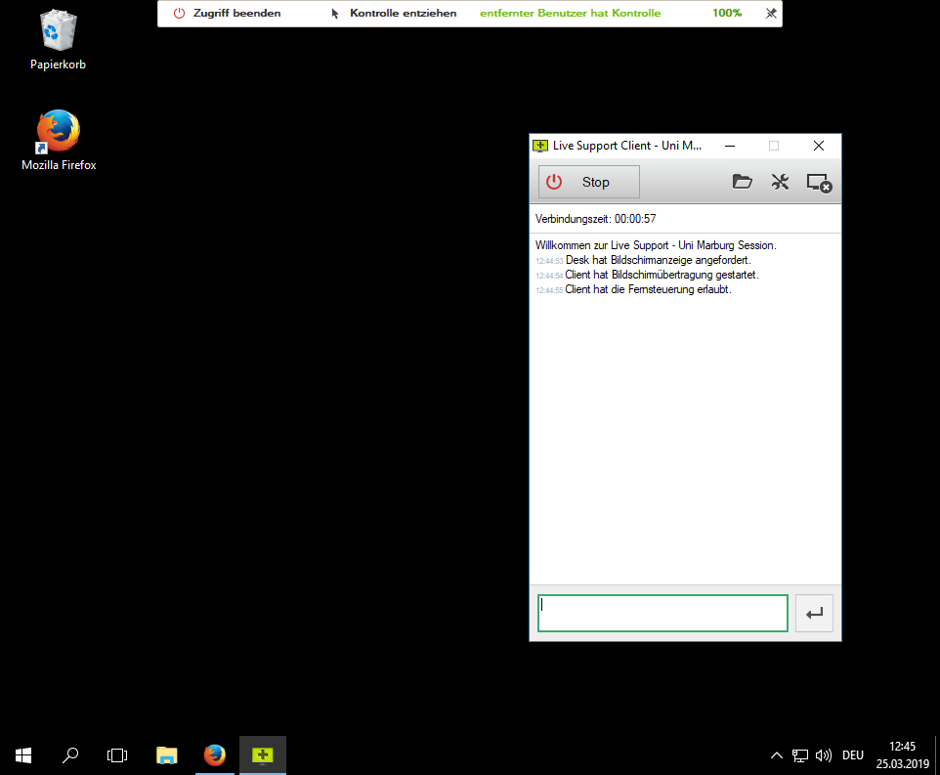Open Task View on the taskbar
This screenshot has height=775, width=940.
click(117, 755)
